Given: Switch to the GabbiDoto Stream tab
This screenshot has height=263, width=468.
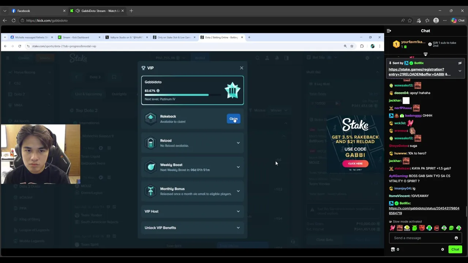Looking at the screenshot, I should pyautogui.click(x=98, y=11).
